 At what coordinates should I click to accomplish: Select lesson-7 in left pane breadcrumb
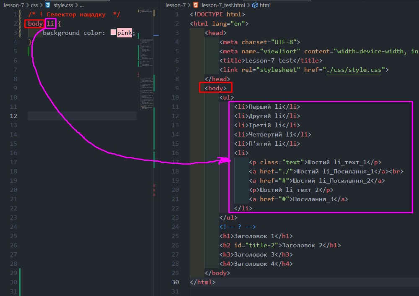click(x=14, y=5)
